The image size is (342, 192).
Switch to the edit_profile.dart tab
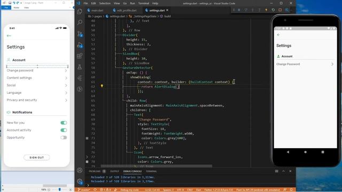tap(125, 10)
